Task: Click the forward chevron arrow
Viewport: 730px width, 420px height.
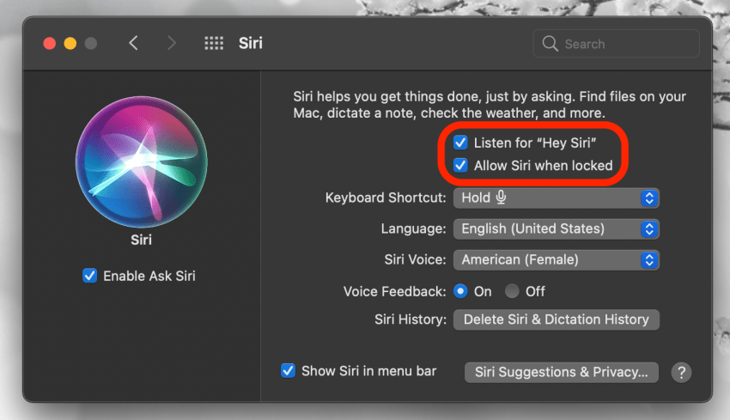Action: (x=170, y=43)
